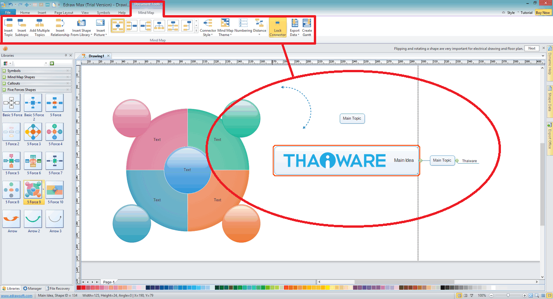The width and height of the screenshot is (553, 299).
Task: Open the View ribbon tab
Action: click(x=85, y=12)
